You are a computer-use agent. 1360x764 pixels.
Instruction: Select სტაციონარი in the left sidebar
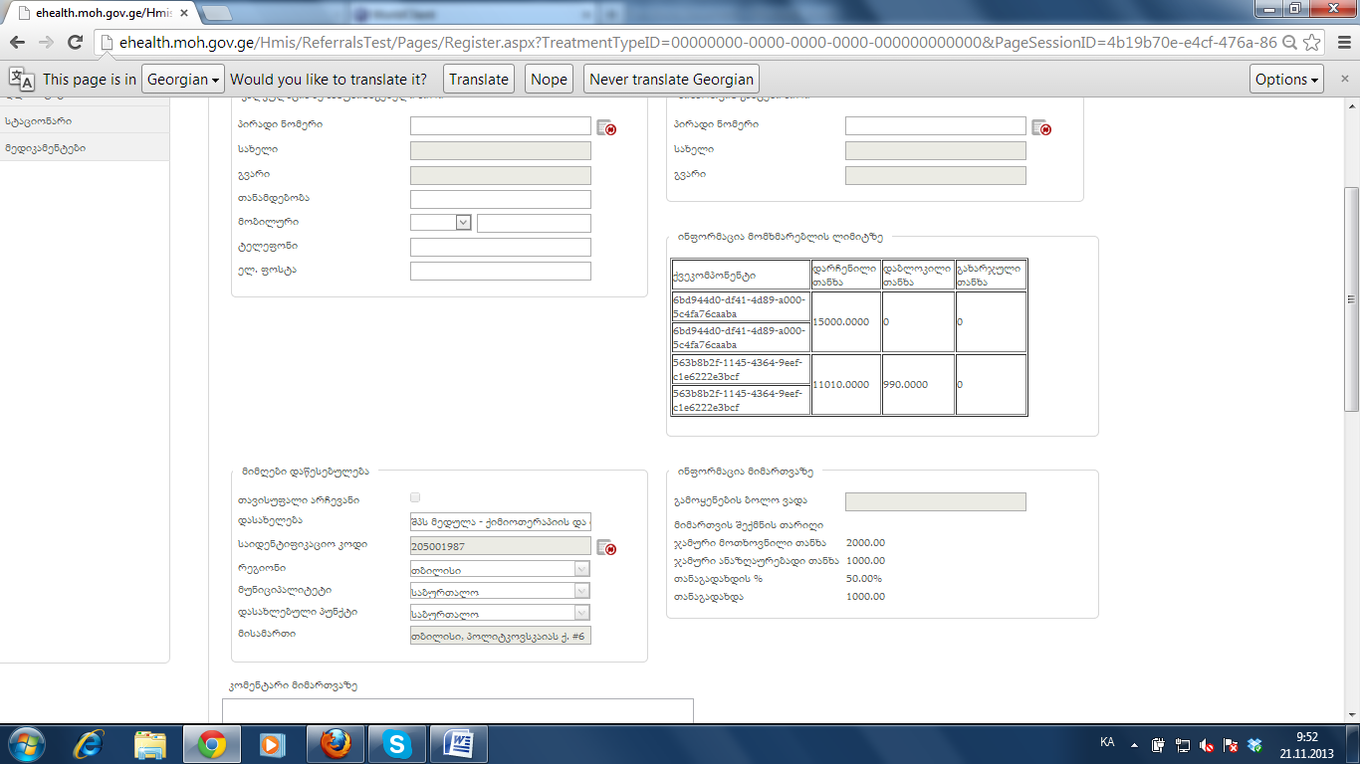(x=39, y=121)
